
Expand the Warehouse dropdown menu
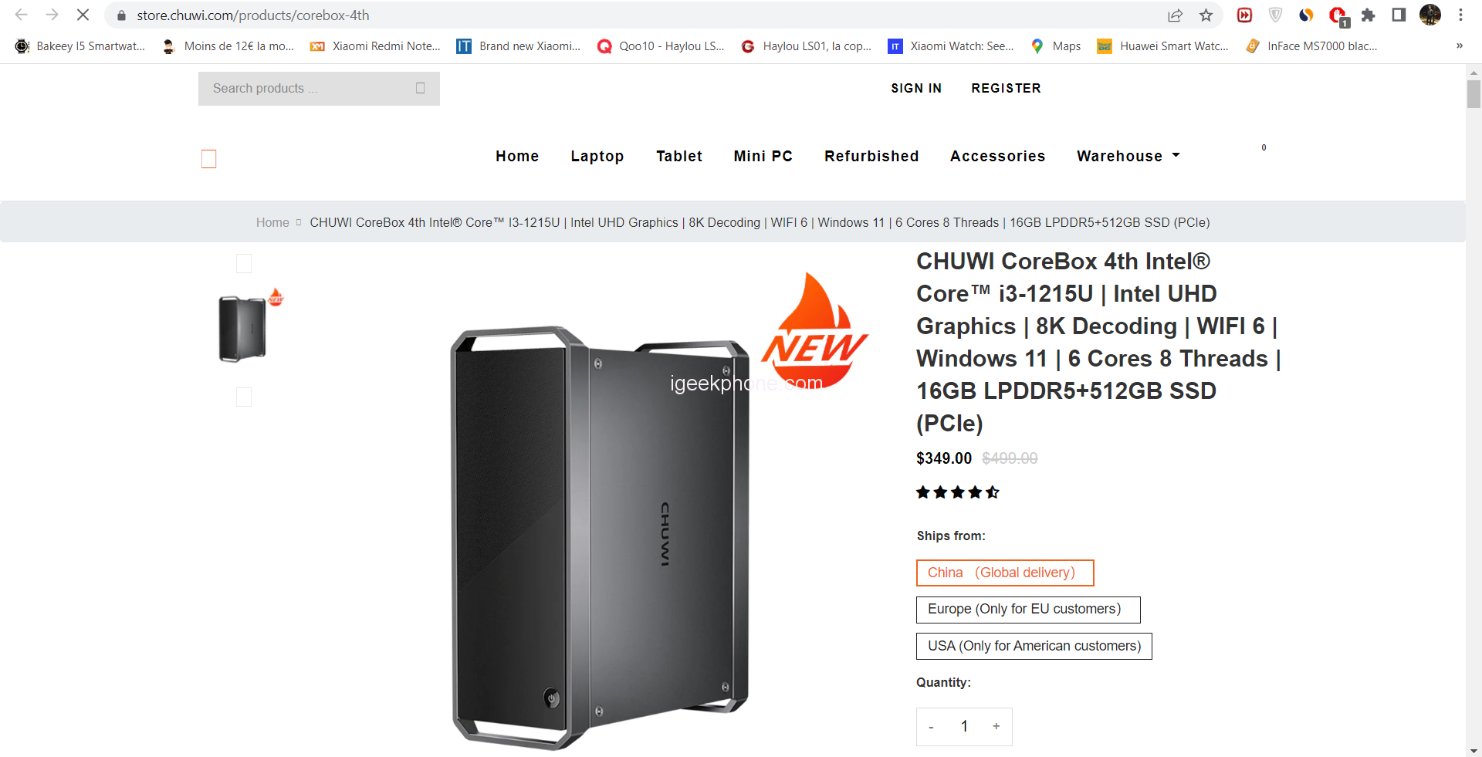click(x=1128, y=156)
